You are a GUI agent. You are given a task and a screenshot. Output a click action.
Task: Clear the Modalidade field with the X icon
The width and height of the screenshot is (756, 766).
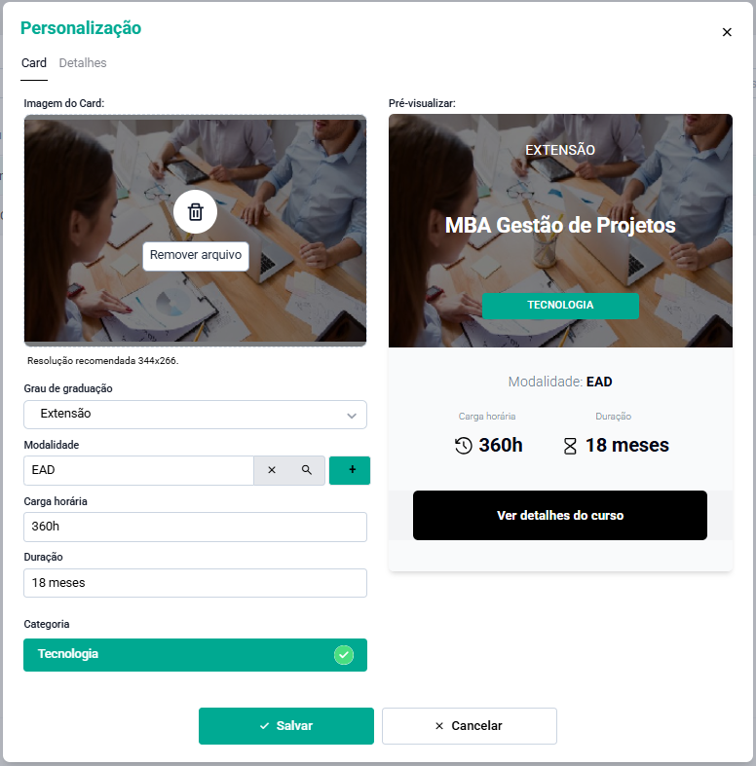[x=272, y=470]
